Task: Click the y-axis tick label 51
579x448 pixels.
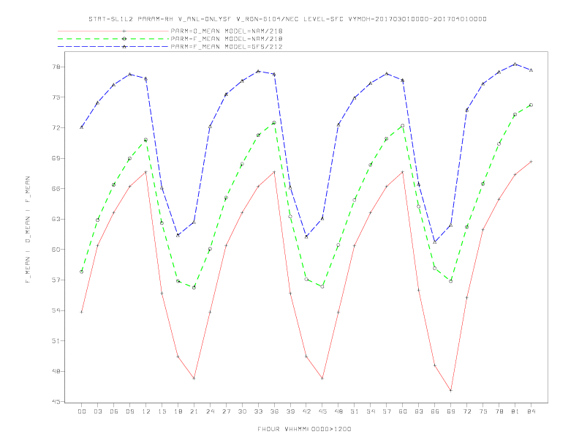Action: pos(56,341)
